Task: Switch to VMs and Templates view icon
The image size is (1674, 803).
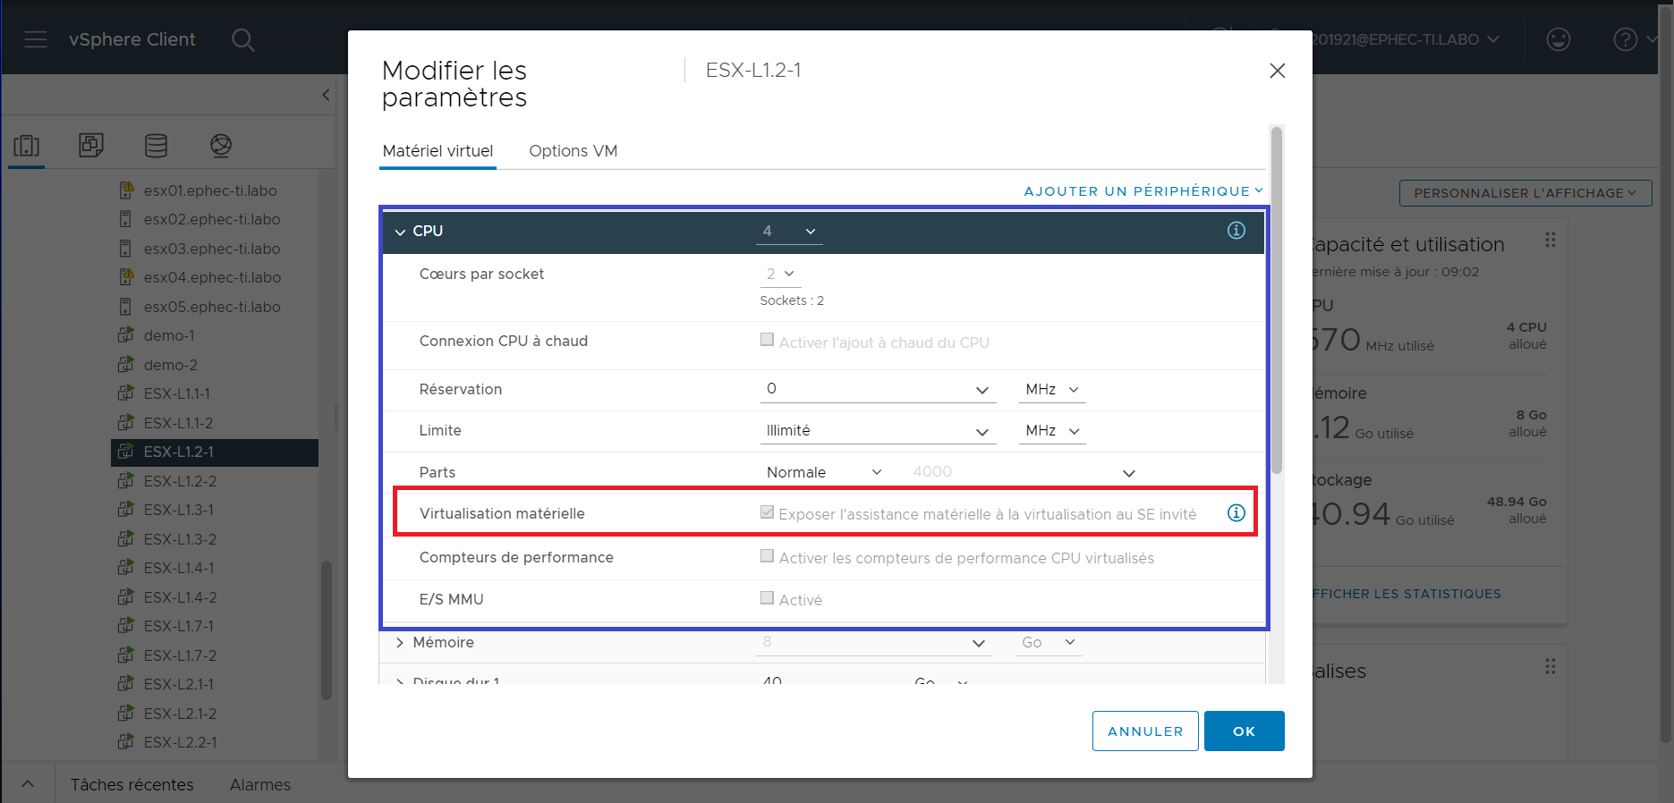Action: click(x=91, y=145)
